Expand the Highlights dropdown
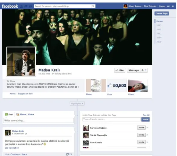The width and height of the screenshot is (177, 156). pos(77,103)
